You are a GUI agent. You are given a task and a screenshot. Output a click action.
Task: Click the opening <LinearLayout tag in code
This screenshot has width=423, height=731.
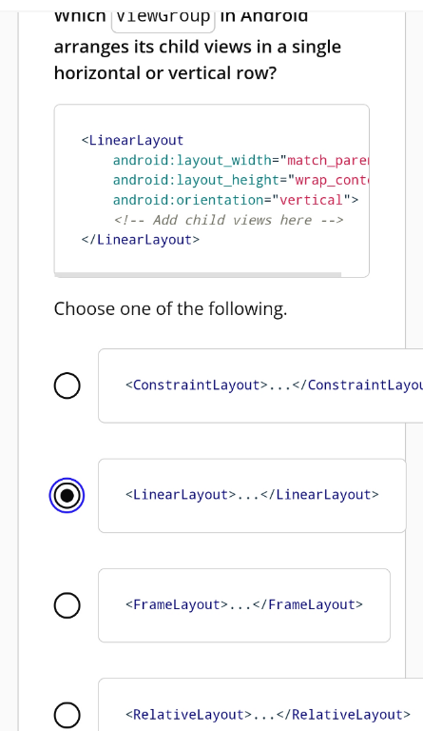133,140
